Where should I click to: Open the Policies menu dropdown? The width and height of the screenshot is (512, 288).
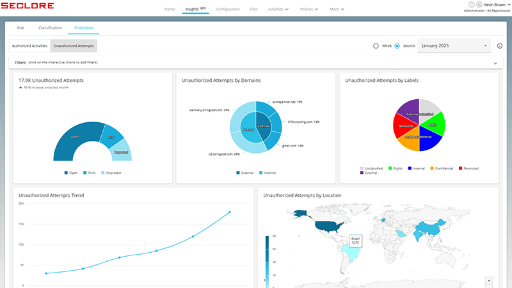coord(309,9)
